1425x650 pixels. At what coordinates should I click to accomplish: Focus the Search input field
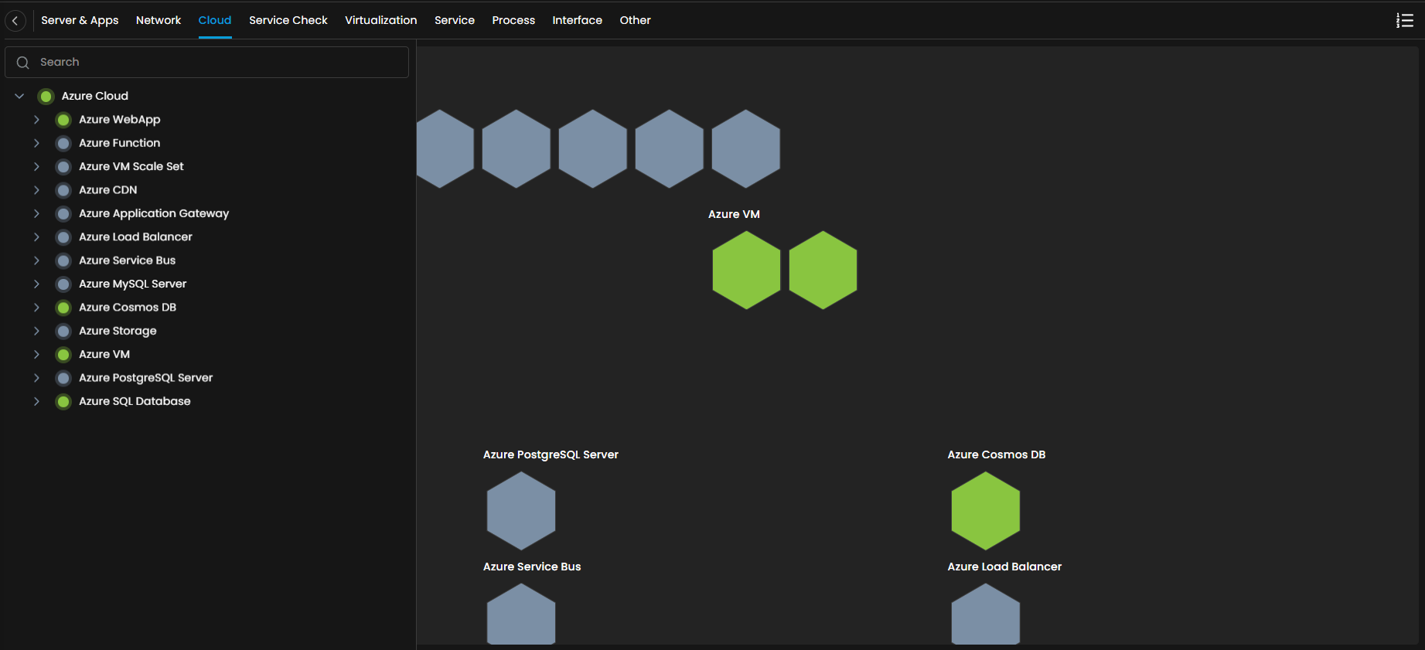(x=207, y=63)
